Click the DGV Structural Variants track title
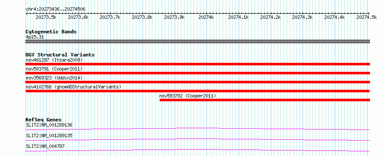The image size is (382, 156). point(60,55)
